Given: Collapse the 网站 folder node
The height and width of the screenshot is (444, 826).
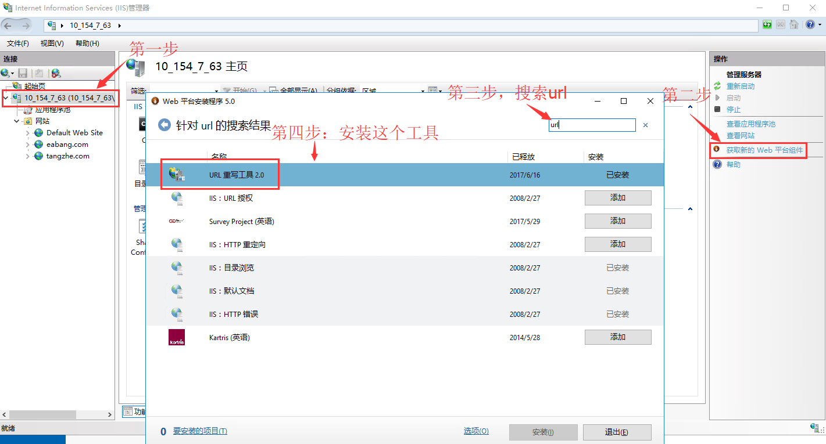Looking at the screenshot, I should tap(16, 121).
